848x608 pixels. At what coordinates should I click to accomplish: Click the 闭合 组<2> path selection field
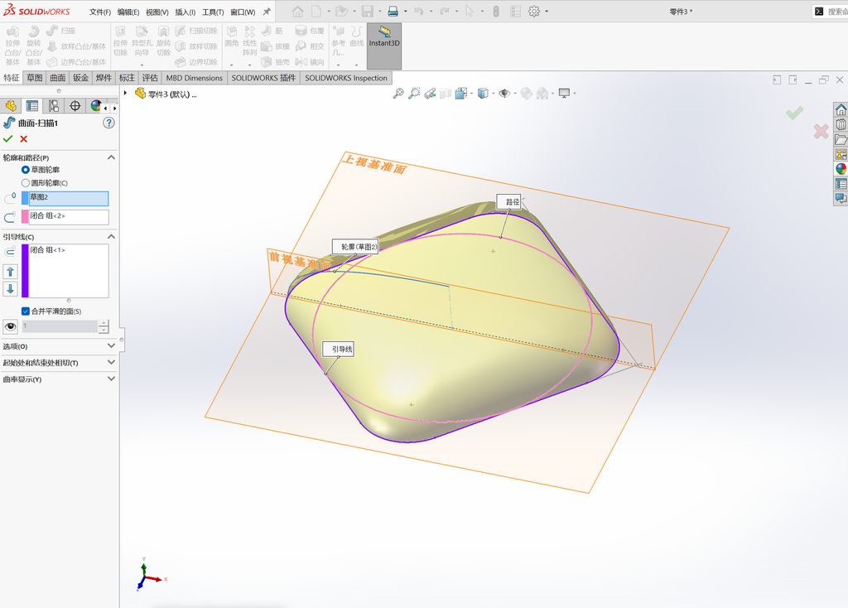tap(69, 217)
